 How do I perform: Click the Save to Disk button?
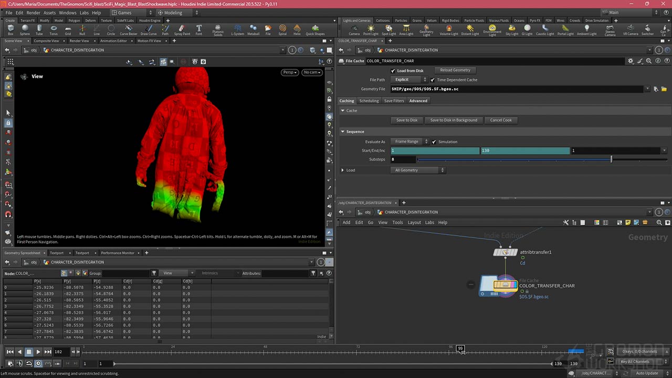coord(407,120)
